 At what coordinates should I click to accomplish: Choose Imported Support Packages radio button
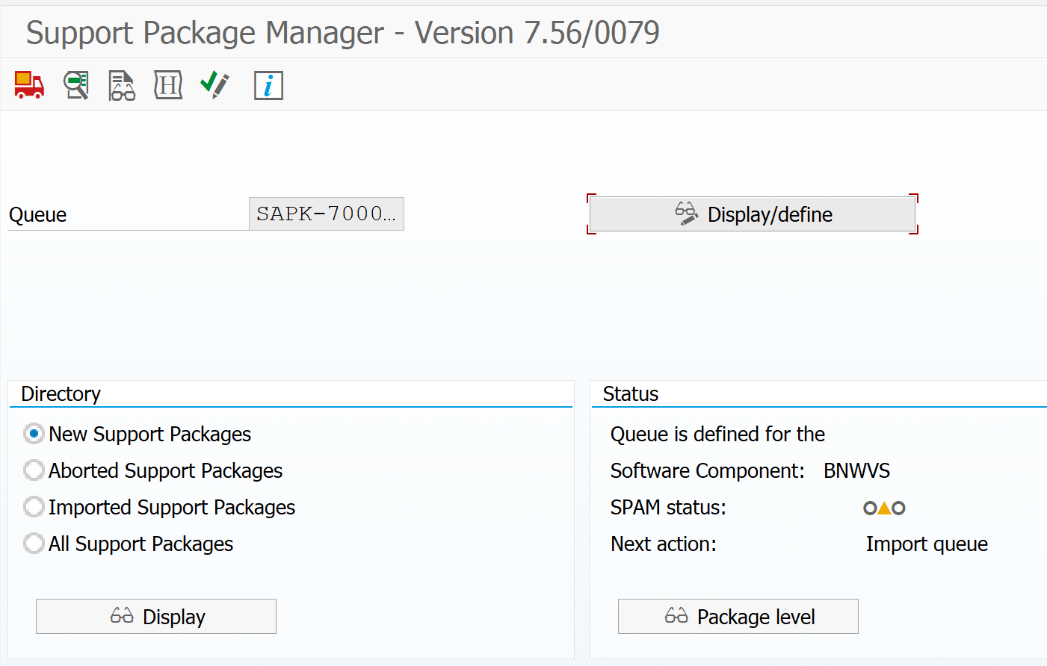(x=34, y=507)
